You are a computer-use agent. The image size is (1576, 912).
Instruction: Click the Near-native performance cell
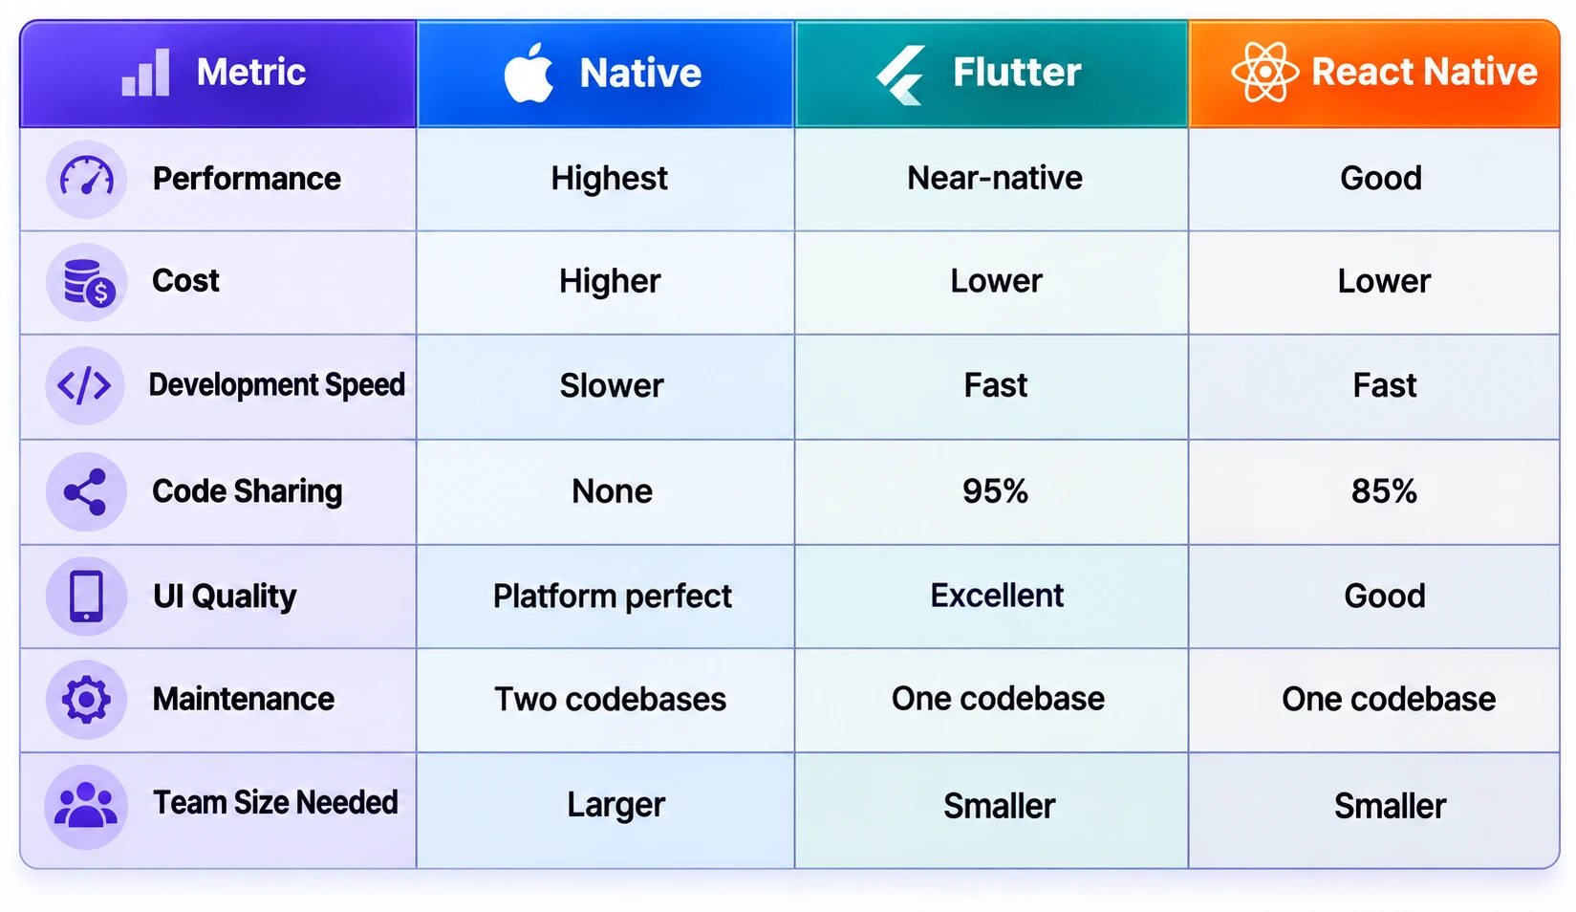992,179
